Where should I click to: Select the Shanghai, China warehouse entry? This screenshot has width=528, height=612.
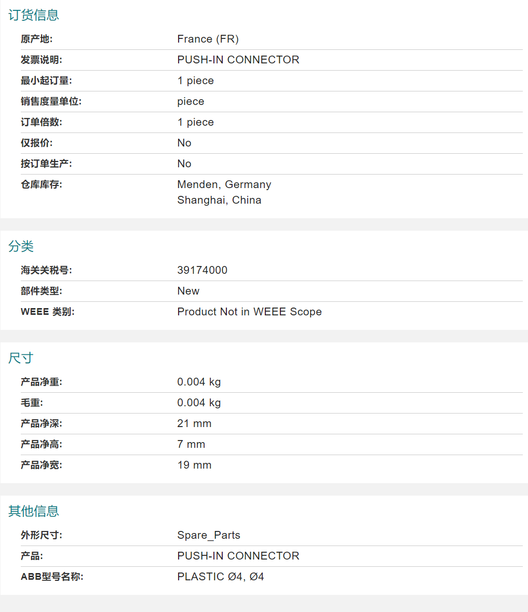point(219,200)
